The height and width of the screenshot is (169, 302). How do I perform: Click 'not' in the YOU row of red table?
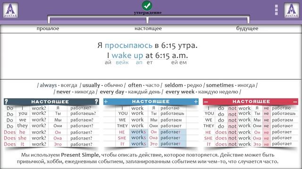tap(232, 114)
